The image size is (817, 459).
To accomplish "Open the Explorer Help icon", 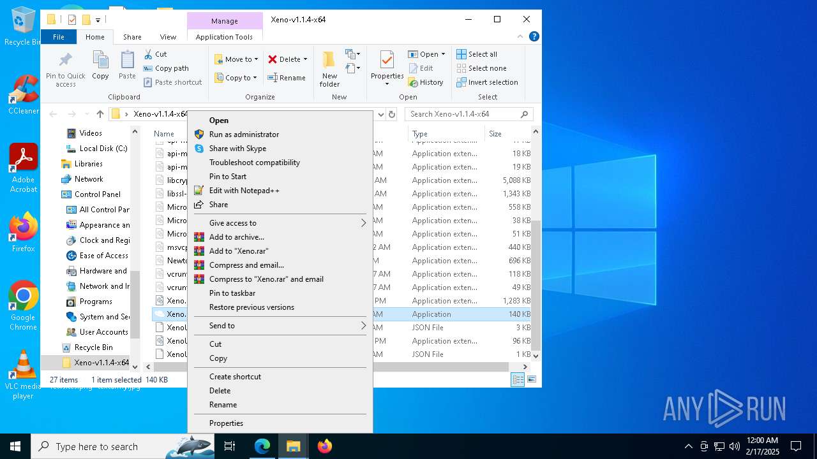I will click(534, 37).
